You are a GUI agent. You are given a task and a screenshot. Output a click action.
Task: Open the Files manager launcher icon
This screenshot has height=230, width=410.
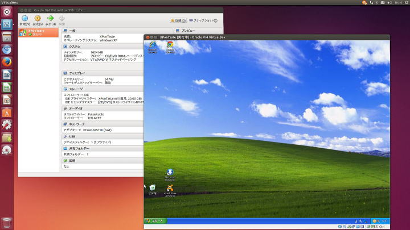[7, 37]
